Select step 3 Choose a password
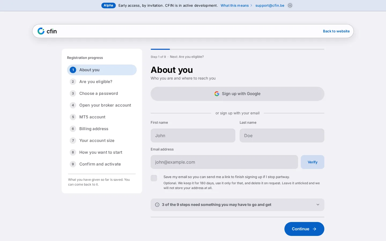386x241 pixels. (102, 93)
